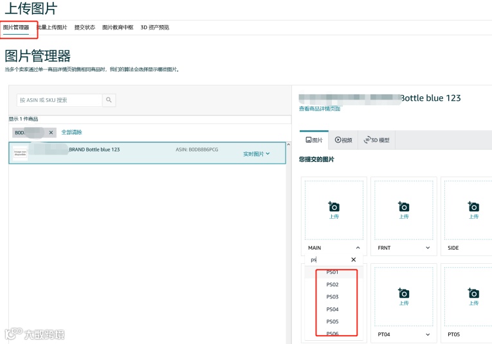Open the 3D 资产预览 tab
The width and height of the screenshot is (492, 344).
click(x=155, y=28)
